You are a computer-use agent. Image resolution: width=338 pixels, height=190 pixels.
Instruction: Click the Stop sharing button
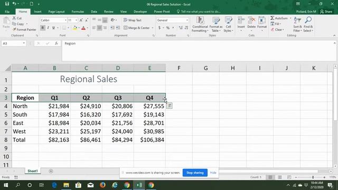coord(195,173)
